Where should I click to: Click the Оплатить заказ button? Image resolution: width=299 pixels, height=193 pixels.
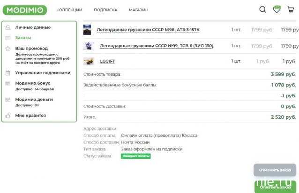(x=276, y=187)
